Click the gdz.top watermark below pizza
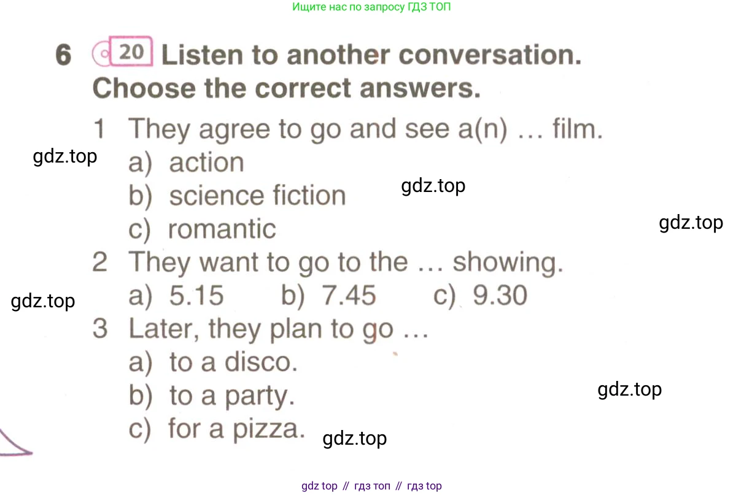Image resolution: width=744 pixels, height=495 pixels. 355,439
